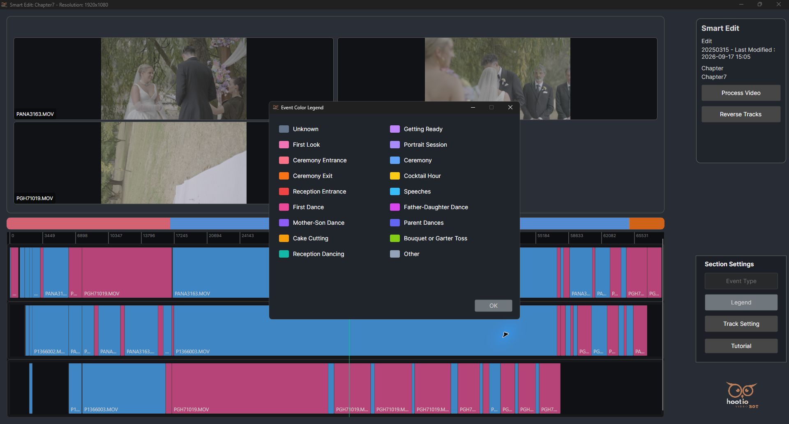Open the Track Setting panel
The image size is (789, 424).
[x=741, y=324]
